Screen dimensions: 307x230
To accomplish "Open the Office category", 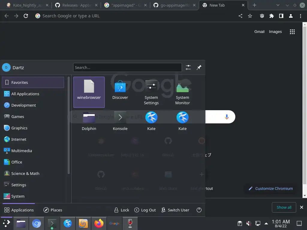I will pos(33,162).
